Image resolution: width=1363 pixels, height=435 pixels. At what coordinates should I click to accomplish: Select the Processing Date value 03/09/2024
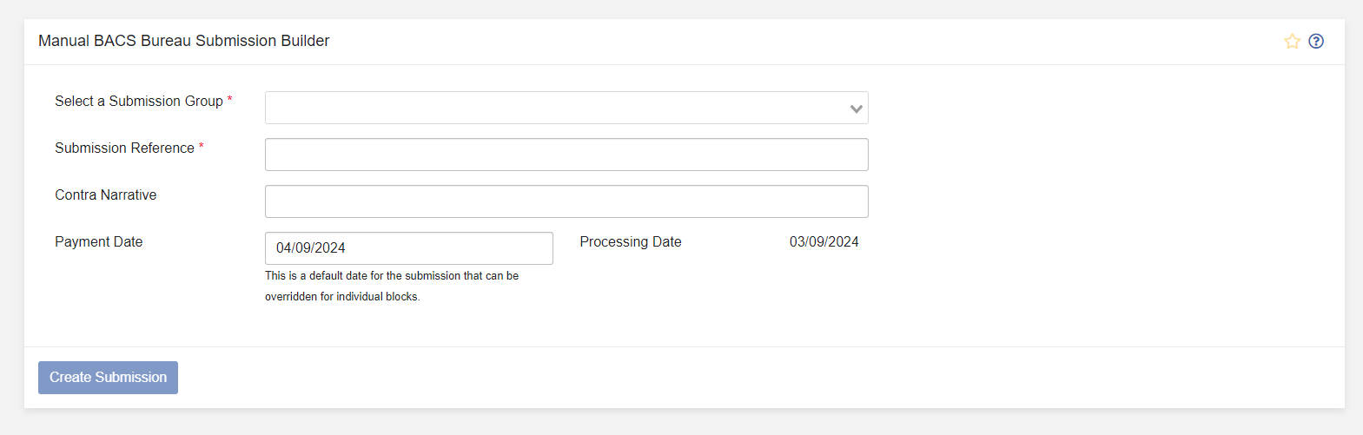point(824,242)
